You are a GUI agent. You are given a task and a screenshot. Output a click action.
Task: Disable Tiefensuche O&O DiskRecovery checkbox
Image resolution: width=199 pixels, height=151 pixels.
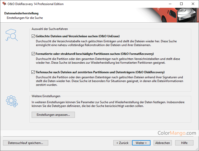point(33,72)
